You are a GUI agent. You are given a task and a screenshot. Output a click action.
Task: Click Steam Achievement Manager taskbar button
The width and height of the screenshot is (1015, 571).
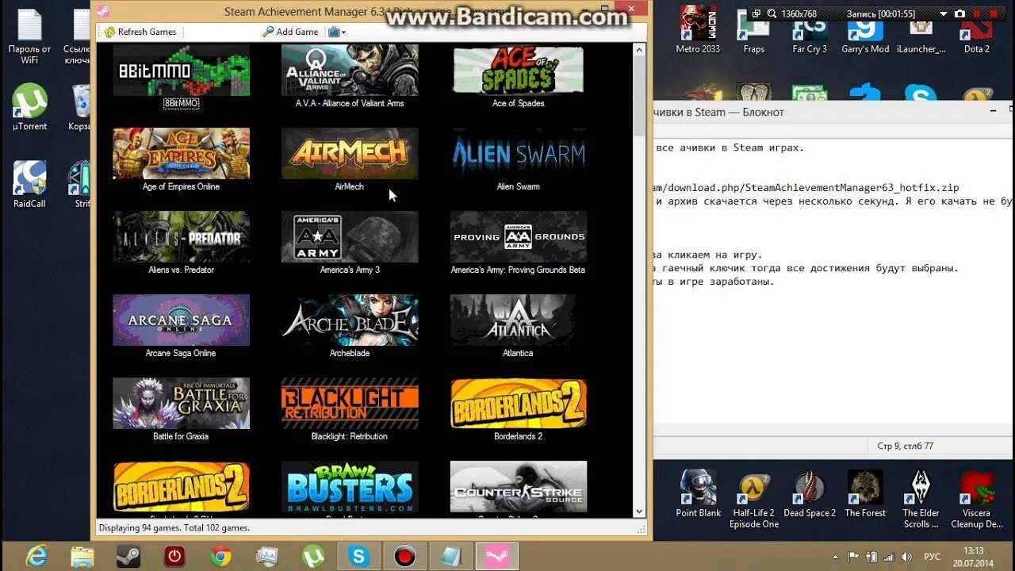(x=497, y=556)
